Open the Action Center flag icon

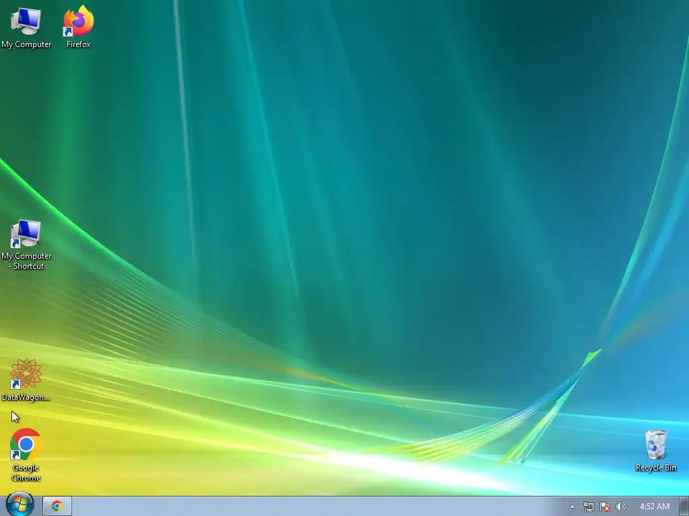point(605,507)
